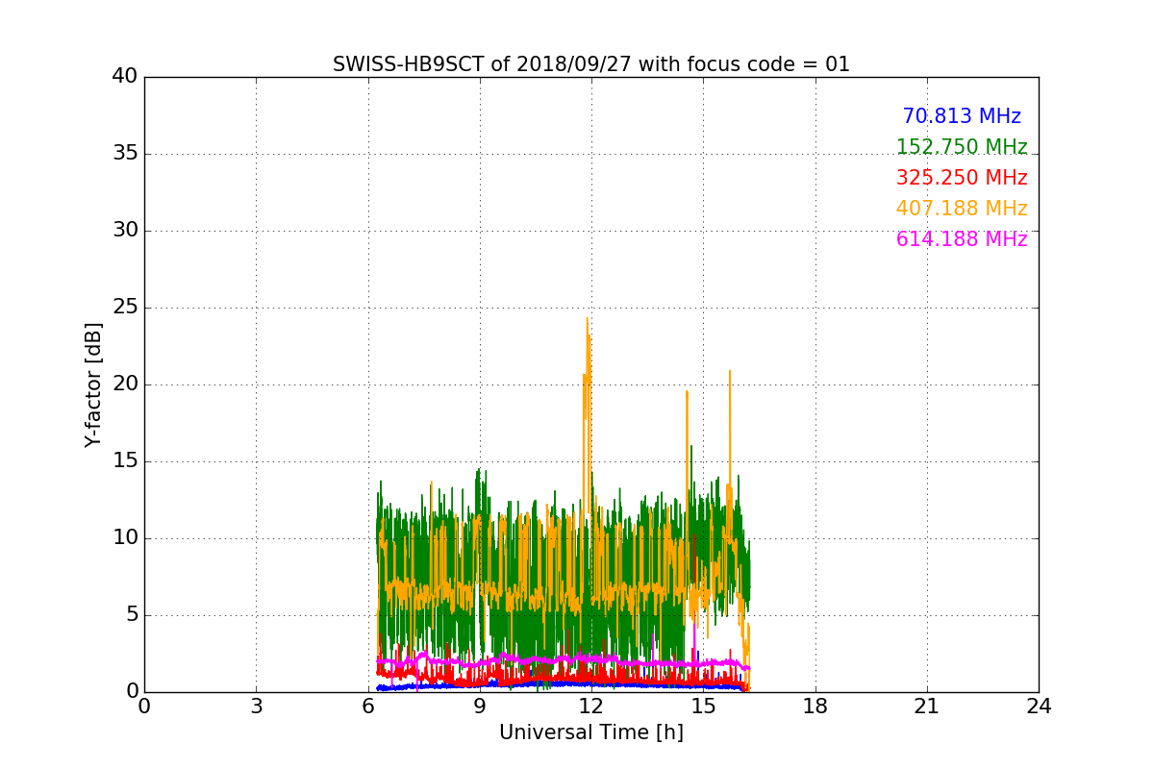
Task: Click the x-axis tick label 3
Action: click(256, 707)
